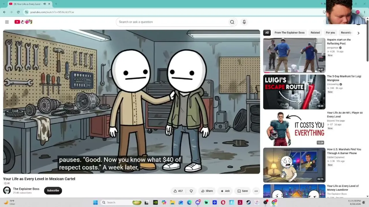Open Copilot from the taskbar
Image resolution: width=369 pixels, height=207 pixels.
pos(164,202)
